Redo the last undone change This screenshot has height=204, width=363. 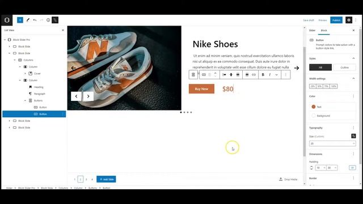point(41,20)
